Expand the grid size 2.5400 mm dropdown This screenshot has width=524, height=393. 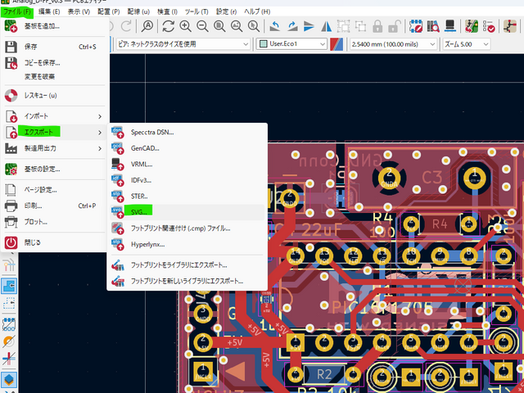pyautogui.click(x=391, y=43)
